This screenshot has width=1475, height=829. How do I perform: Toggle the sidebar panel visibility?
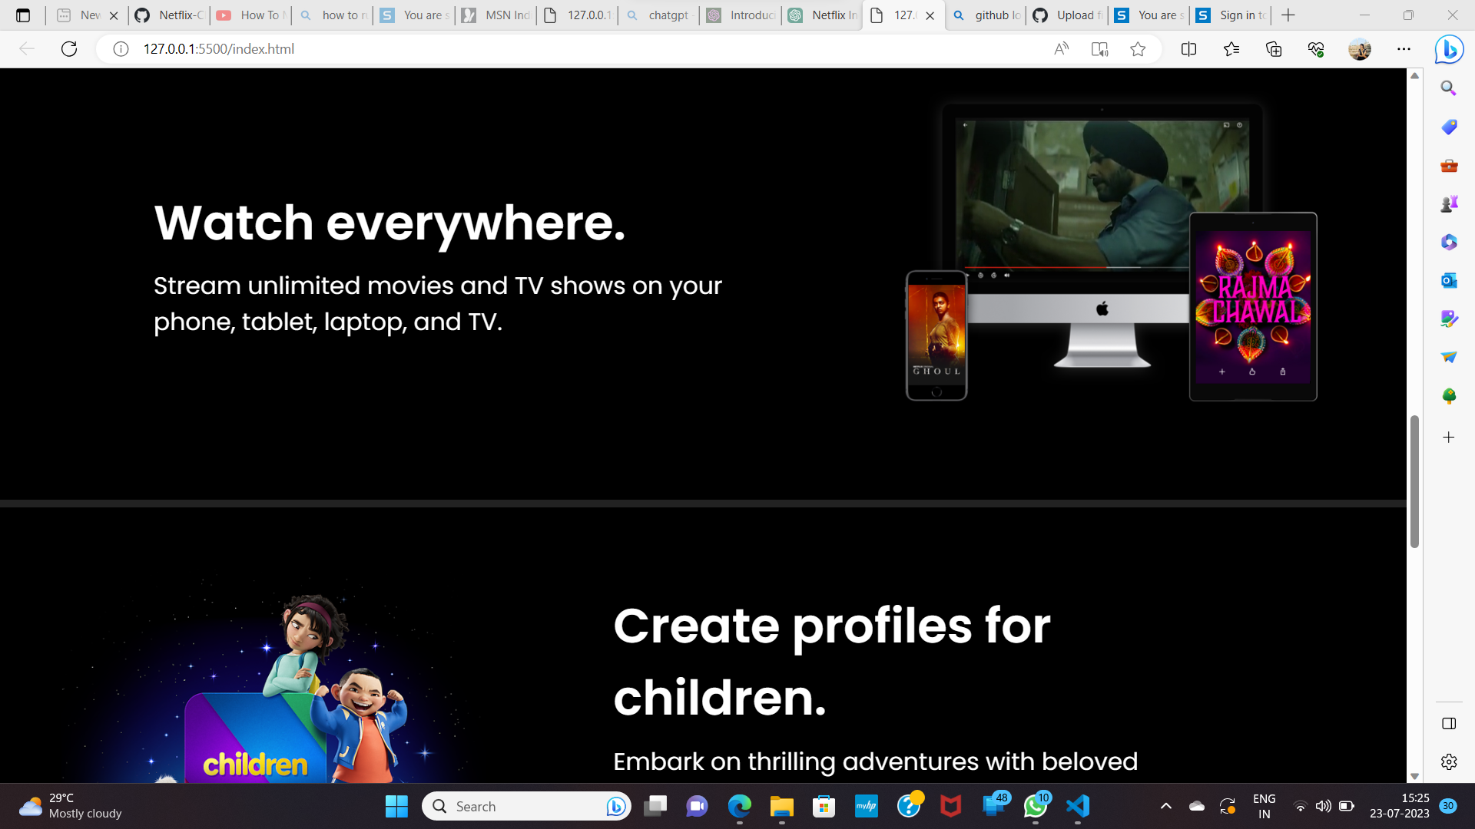[x=1448, y=723]
